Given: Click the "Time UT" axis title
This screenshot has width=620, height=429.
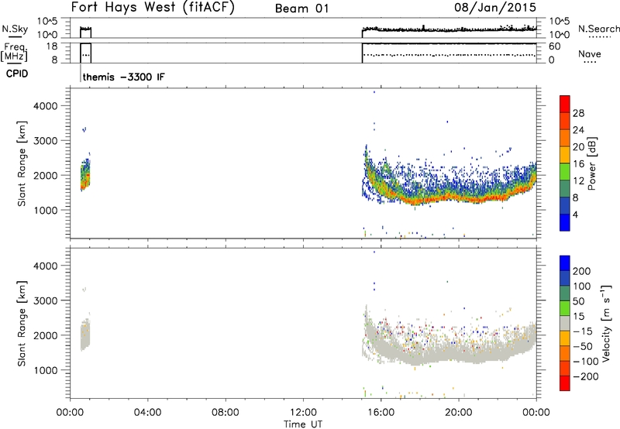Looking at the screenshot, I should click(x=303, y=424).
